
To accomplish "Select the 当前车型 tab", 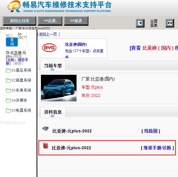I will [x=53, y=66].
